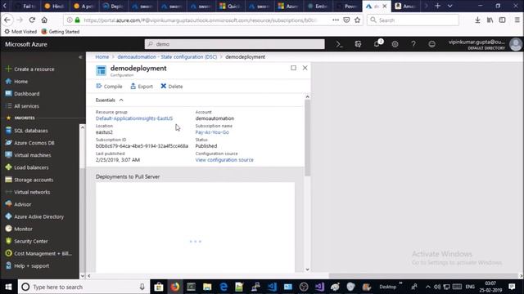Screen dimensions: 524x294
Task: Bookmark this page star icon
Action: tap(357, 20)
